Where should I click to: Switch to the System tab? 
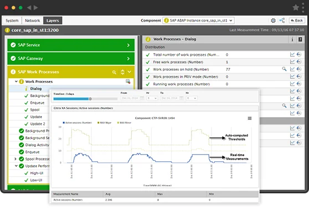(x=12, y=20)
